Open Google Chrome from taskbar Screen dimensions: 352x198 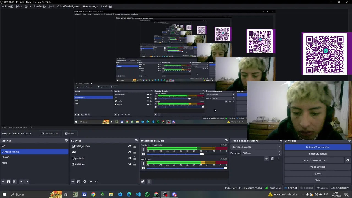point(93,194)
